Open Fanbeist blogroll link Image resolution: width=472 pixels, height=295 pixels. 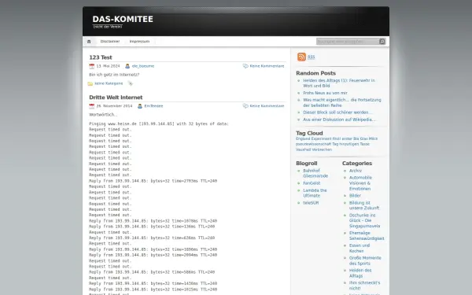pos(312,183)
